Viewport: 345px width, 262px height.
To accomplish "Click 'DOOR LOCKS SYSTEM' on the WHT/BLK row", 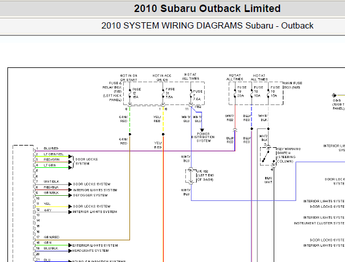I will click(92, 184).
